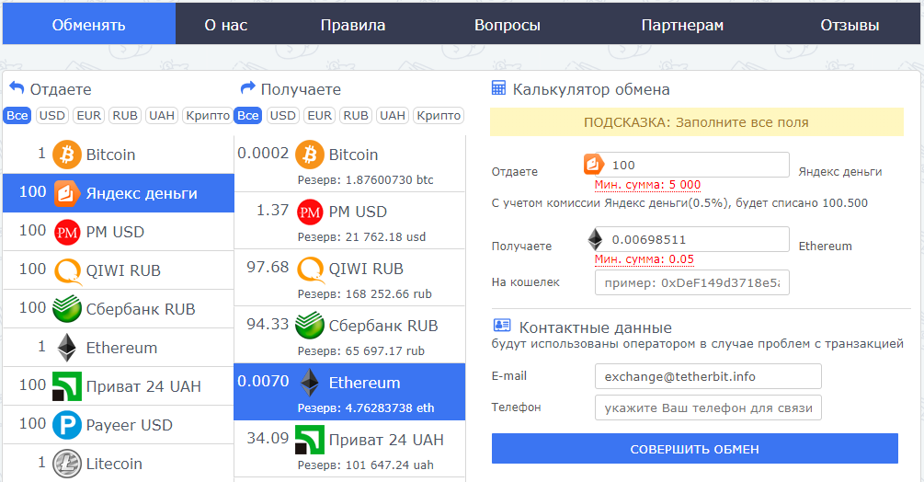Click the На кошелек wallet address field
Image resolution: width=924 pixels, height=482 pixels.
(692, 282)
